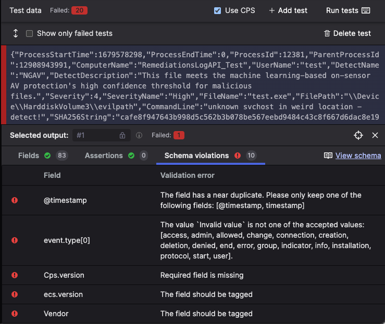Click the expand/collapse vertical arrows icon
Screen dimensions: 385x324
pos(16,33)
